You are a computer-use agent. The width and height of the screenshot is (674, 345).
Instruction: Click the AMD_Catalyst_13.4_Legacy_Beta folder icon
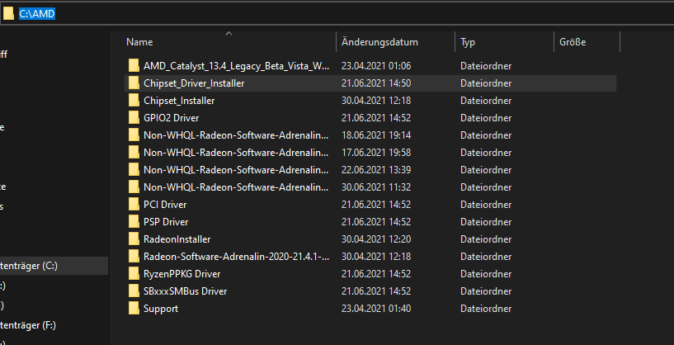(134, 66)
